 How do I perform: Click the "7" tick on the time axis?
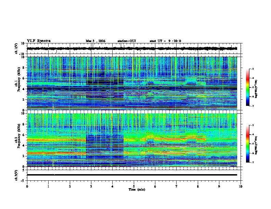click(x=177, y=186)
